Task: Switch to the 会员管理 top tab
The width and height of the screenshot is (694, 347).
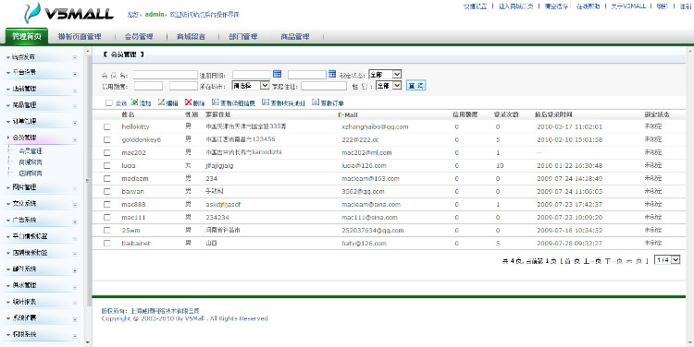Action: (139, 37)
